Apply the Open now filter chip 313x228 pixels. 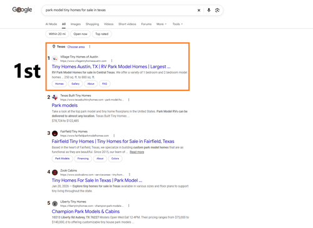coord(80,34)
